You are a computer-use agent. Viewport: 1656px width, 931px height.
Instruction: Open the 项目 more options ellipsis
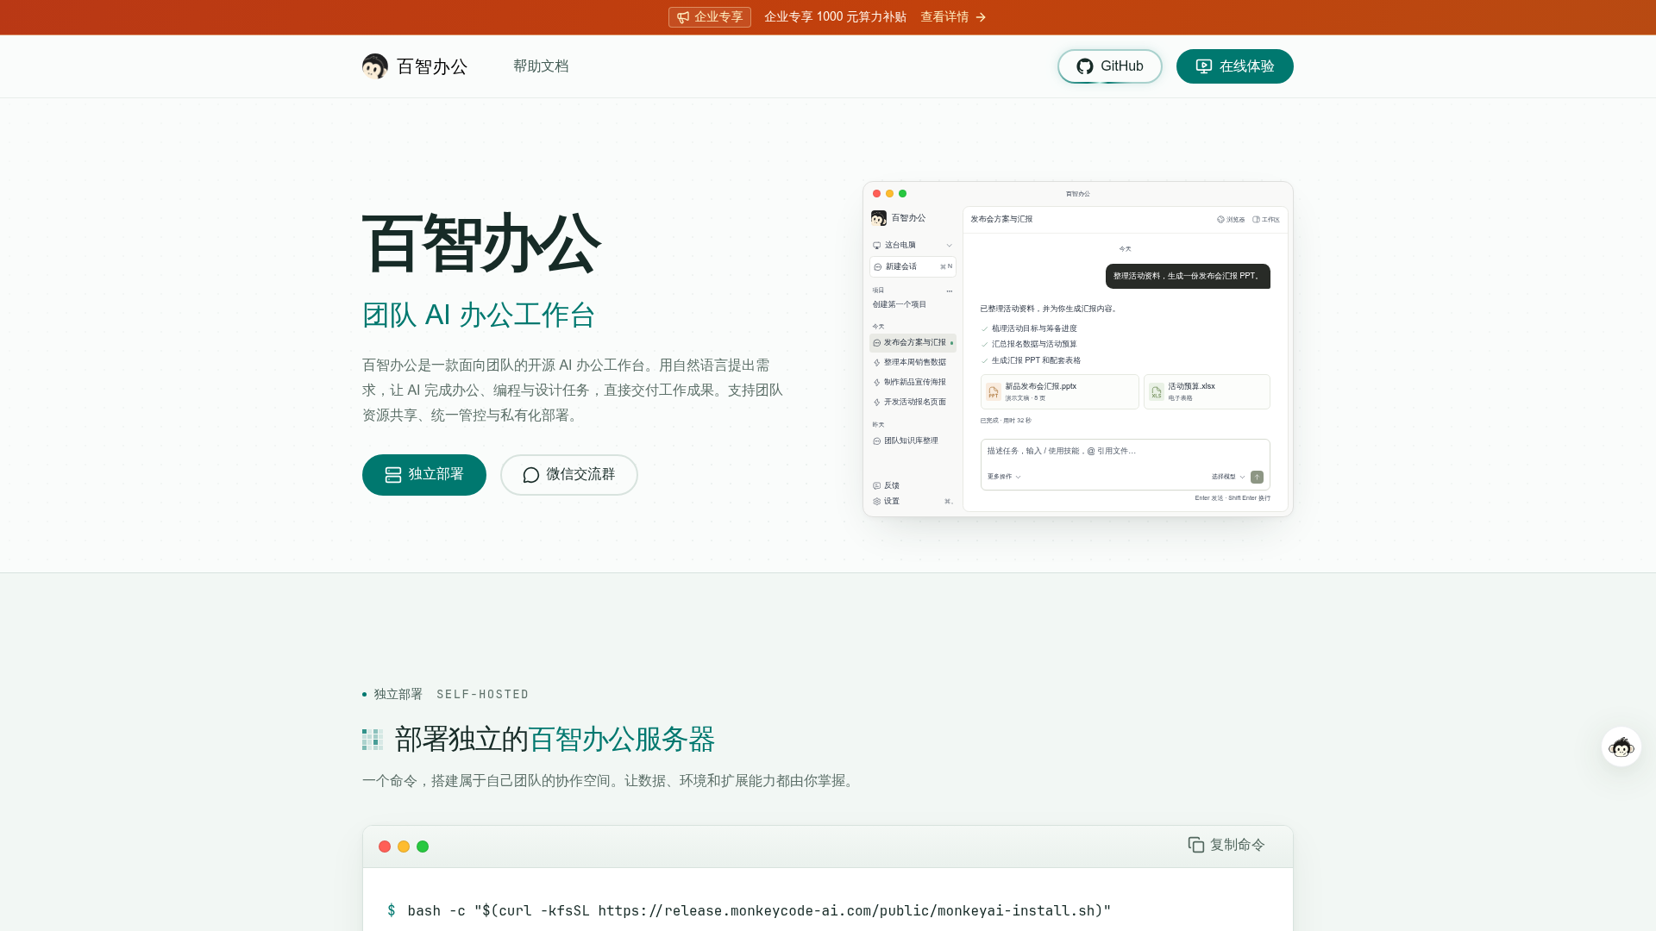coord(950,291)
